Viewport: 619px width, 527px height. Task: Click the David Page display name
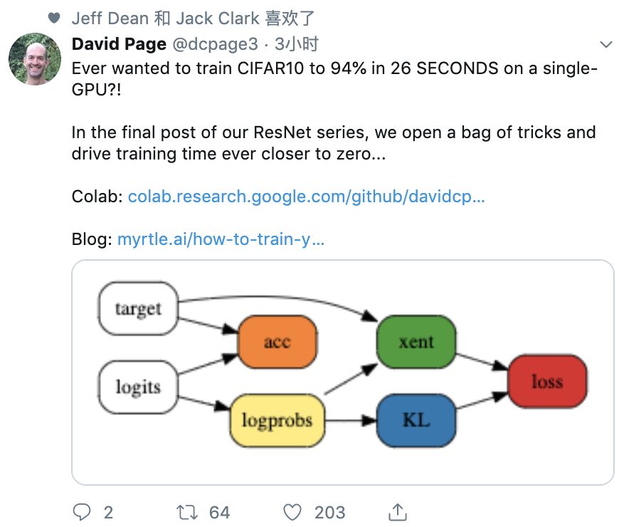point(119,44)
